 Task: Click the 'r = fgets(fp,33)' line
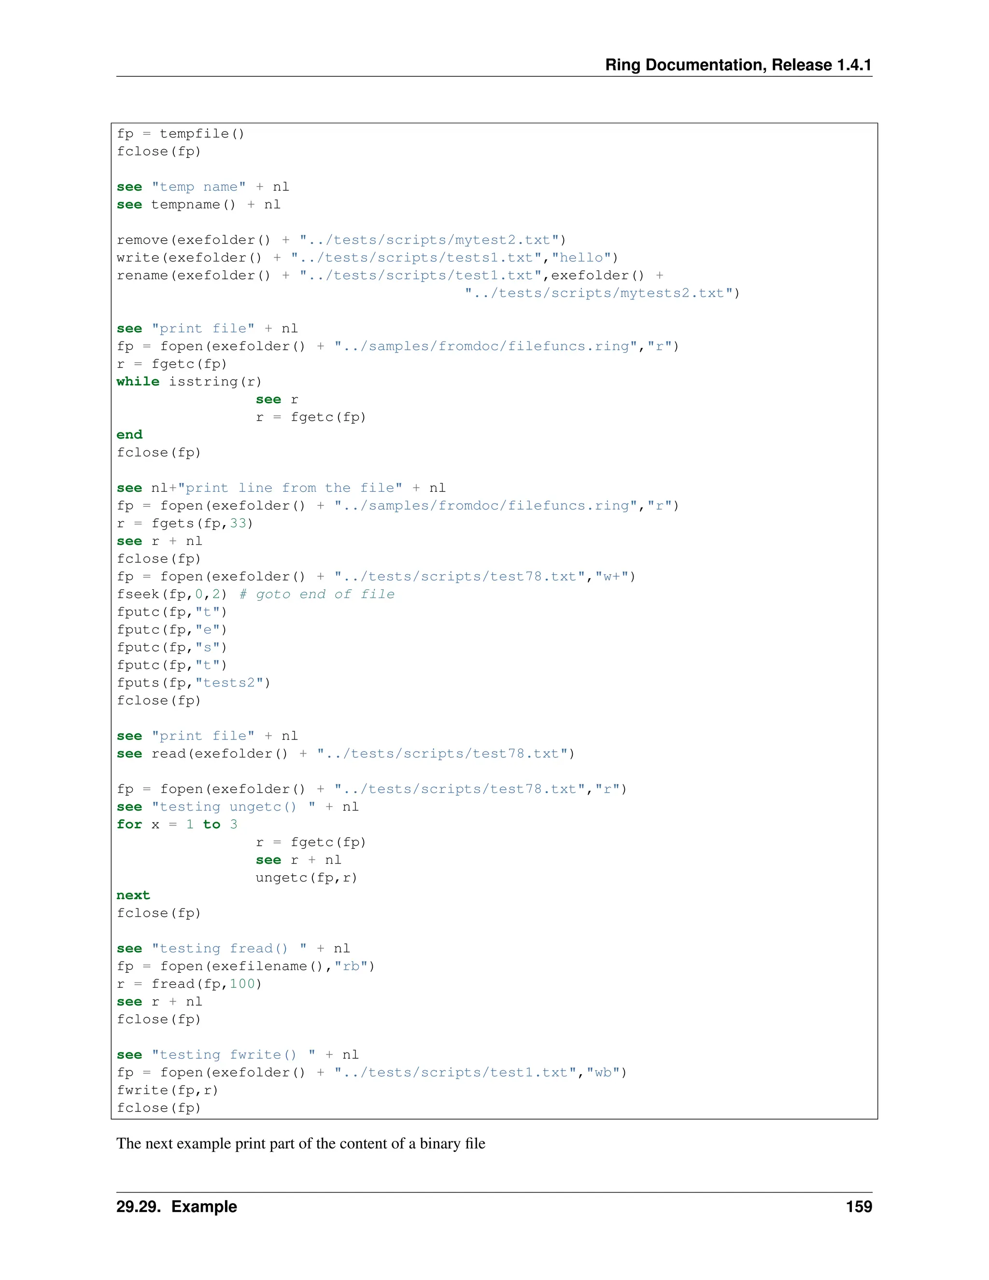tap(184, 523)
